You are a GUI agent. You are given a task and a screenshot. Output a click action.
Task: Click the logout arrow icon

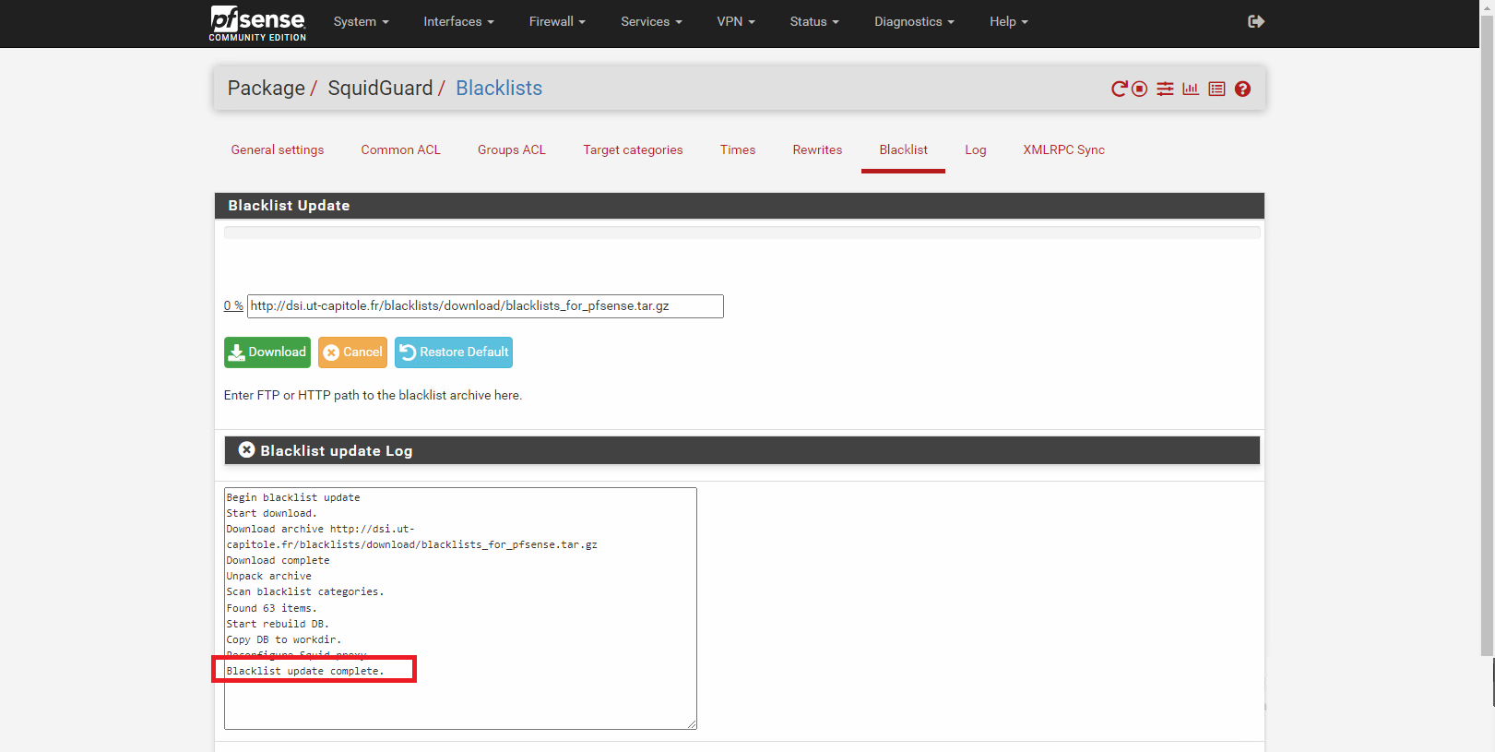click(1256, 21)
